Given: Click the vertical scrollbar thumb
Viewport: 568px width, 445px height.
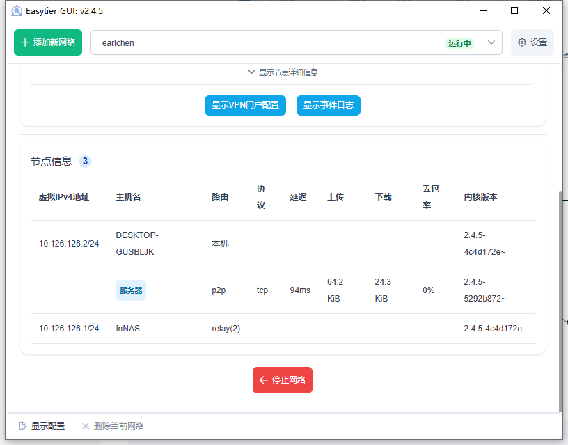Looking at the screenshot, I should click(x=561, y=301).
